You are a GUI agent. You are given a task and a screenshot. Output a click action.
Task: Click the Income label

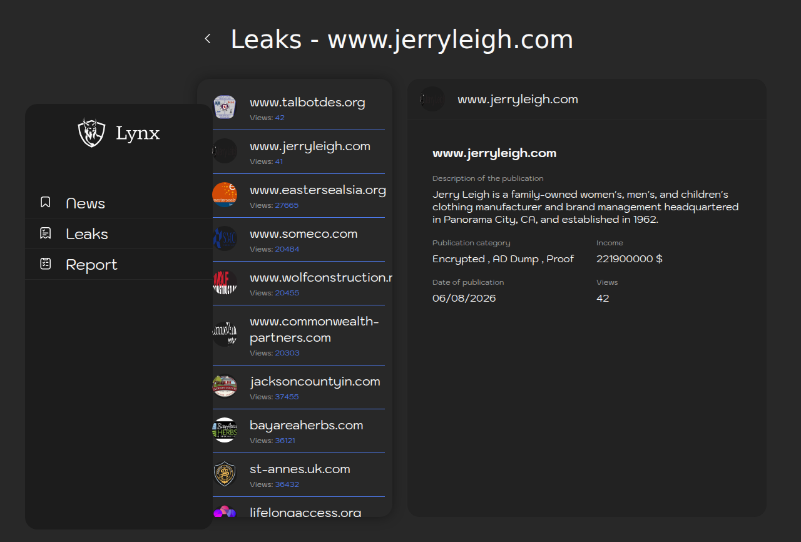(x=610, y=243)
